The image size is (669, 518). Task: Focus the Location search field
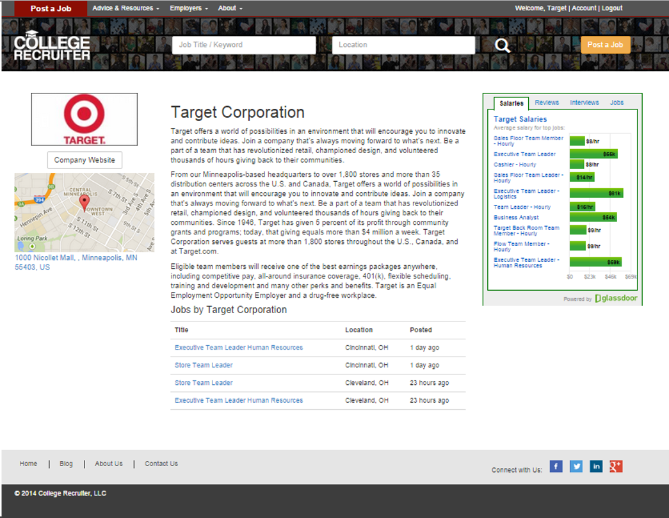point(403,45)
